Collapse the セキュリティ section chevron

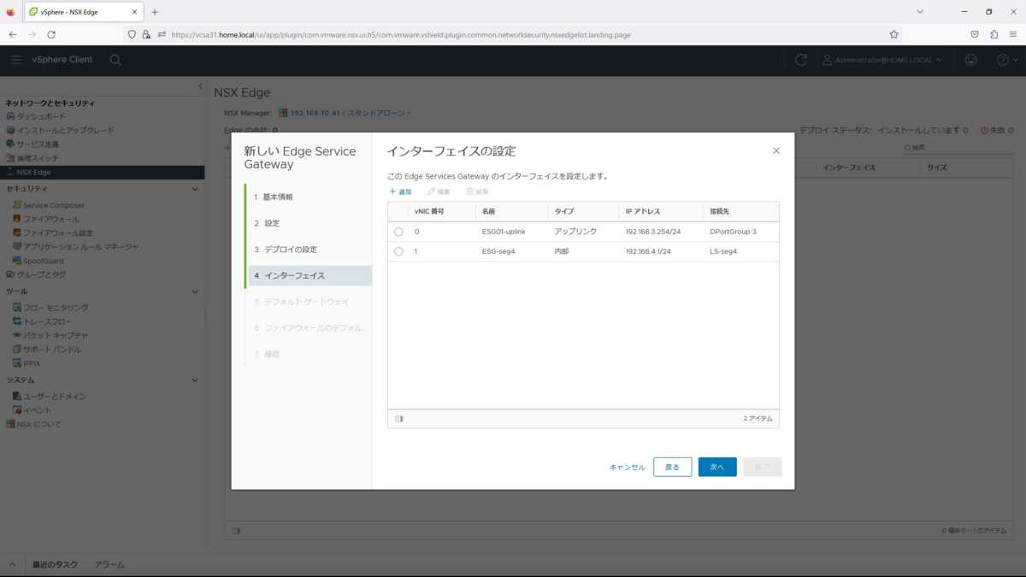click(x=195, y=189)
